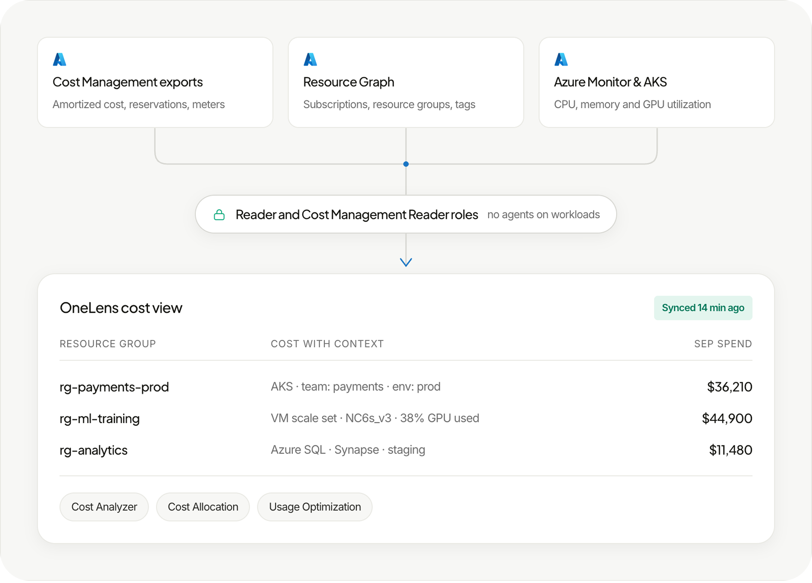Click the $11,480 spend value
The image size is (812, 583).
pos(731,450)
